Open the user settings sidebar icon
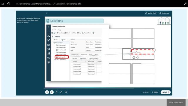This screenshot has width=188, height=106. 48,36
